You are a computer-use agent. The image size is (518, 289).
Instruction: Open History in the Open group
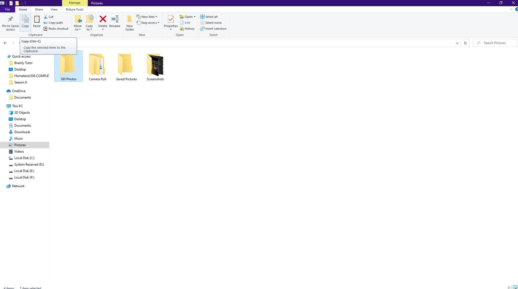click(x=187, y=29)
